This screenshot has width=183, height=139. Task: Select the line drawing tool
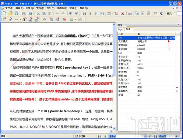point(17,19)
